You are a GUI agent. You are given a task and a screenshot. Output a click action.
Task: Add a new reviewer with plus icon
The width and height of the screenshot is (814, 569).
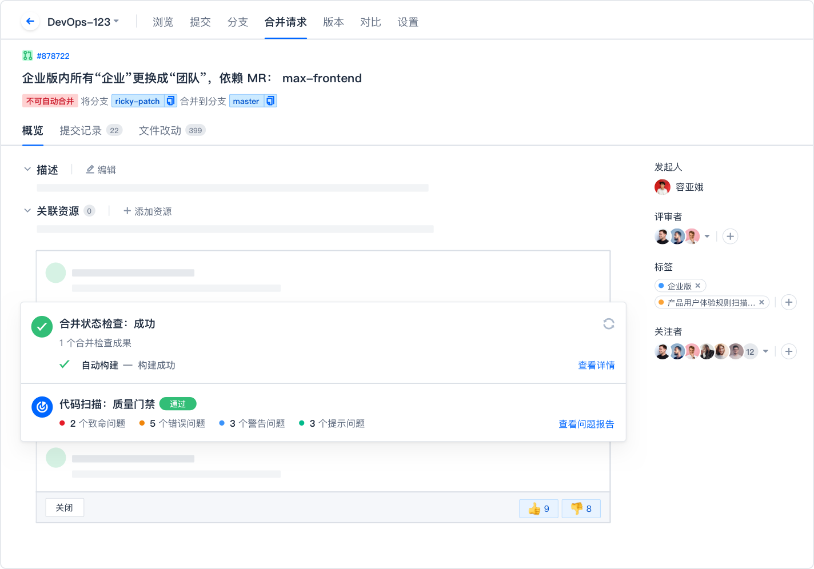point(730,237)
